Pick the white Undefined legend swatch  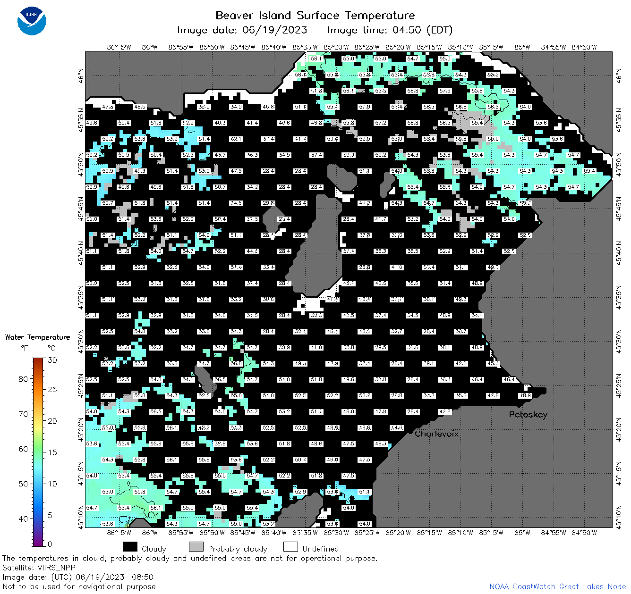coord(290,546)
